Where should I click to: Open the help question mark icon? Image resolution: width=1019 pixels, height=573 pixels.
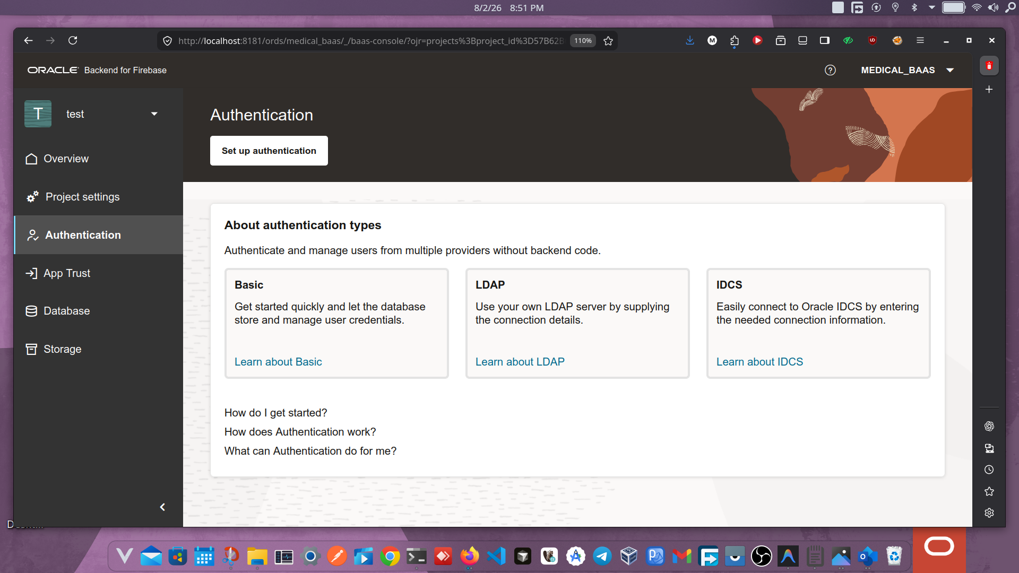pyautogui.click(x=830, y=70)
